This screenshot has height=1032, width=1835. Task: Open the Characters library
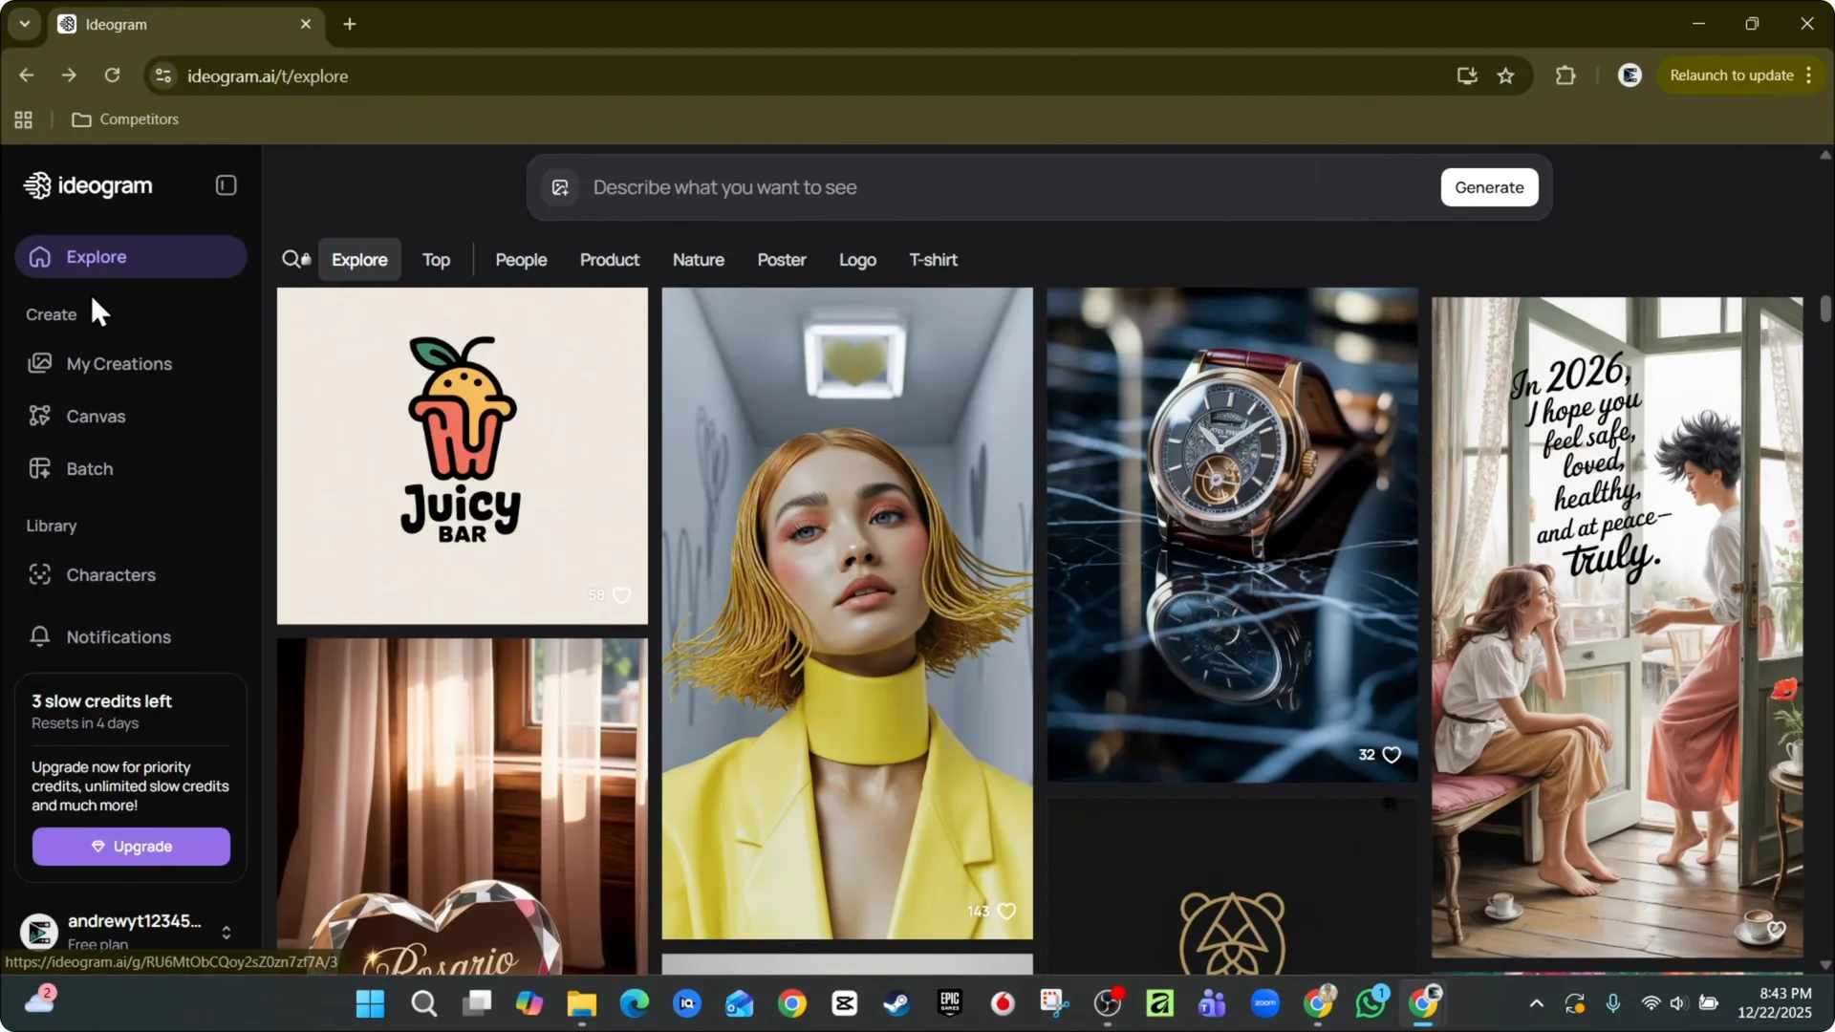tap(111, 574)
